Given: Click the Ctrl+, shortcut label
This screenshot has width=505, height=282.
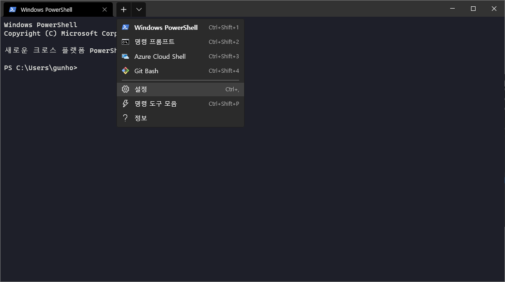Looking at the screenshot, I should tap(232, 89).
